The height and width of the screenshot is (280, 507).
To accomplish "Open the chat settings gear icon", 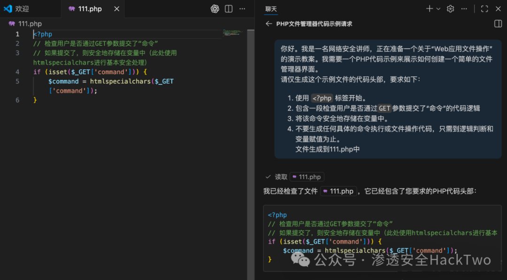I will (449, 8).
